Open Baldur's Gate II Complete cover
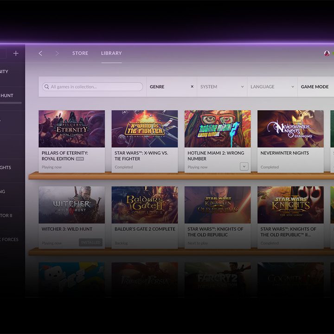This screenshot has width=334, height=334. pyautogui.click(x=145, y=205)
